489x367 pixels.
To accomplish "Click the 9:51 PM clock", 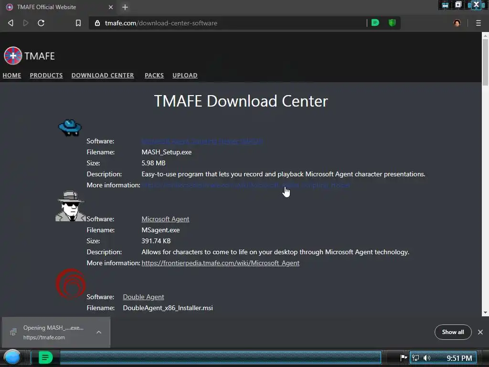I will 459,358.
